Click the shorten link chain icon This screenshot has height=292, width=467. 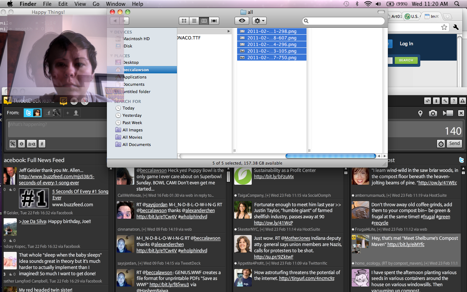tap(13, 144)
